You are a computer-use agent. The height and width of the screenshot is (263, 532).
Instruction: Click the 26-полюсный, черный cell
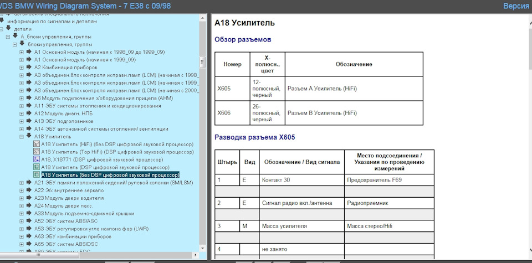(267, 113)
